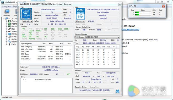Expand the Audio tree node
Image resolution: width=173 pixels, height=100 pixels.
(7, 39)
